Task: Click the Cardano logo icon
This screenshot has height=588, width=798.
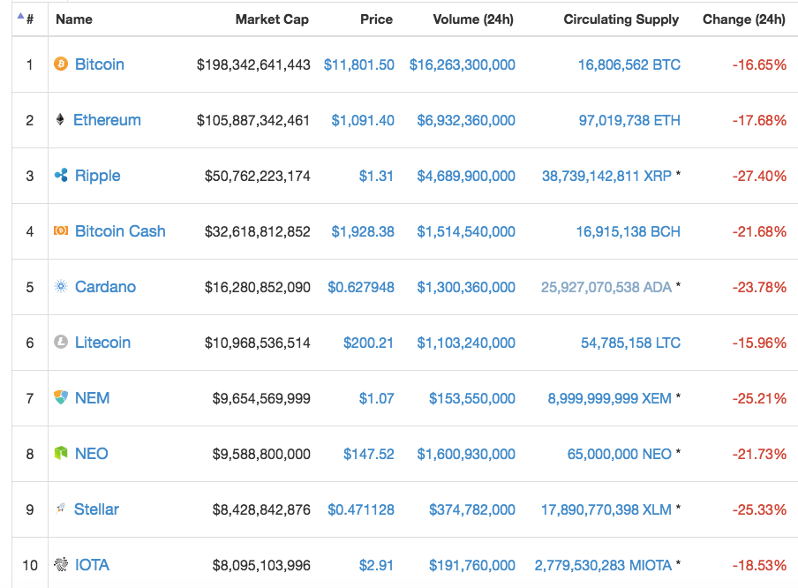Action: point(61,287)
